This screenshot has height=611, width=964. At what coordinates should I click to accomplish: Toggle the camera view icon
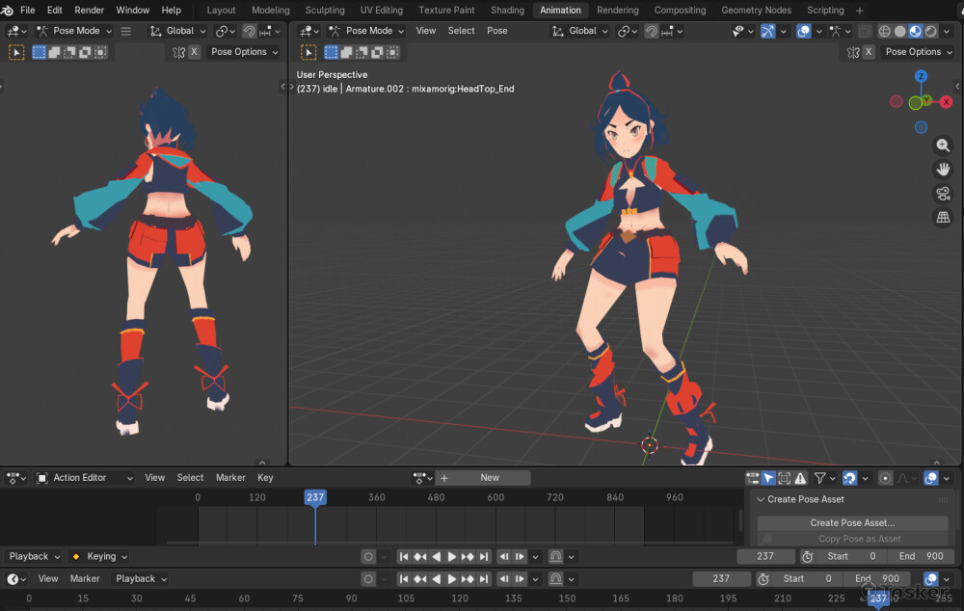943,194
